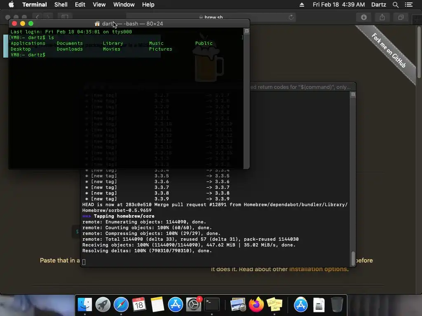Click Library in ls output
Image resolution: width=422 pixels, height=316 pixels.
click(x=113, y=43)
